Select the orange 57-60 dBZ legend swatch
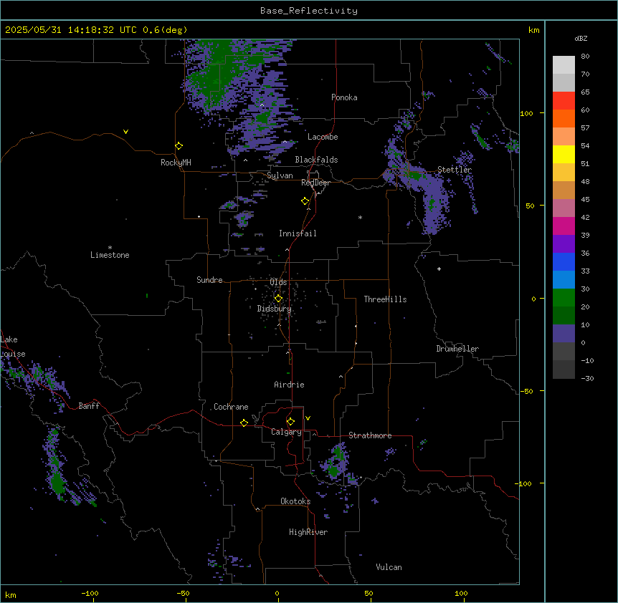 (x=564, y=118)
